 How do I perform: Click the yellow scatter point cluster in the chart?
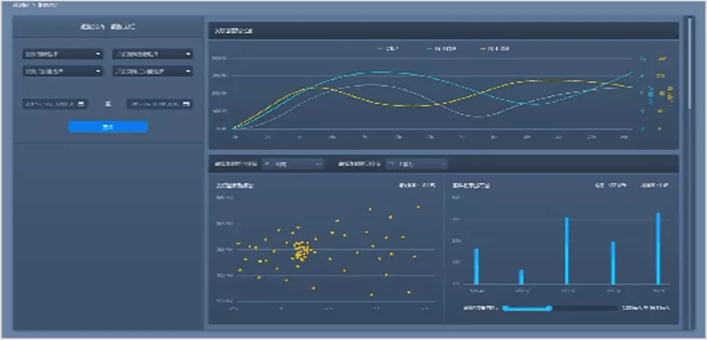pyautogui.click(x=301, y=250)
